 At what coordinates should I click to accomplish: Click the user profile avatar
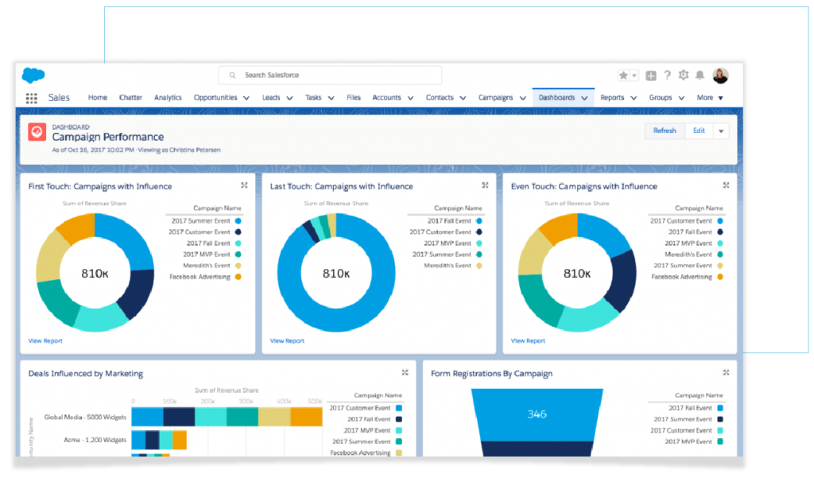click(720, 76)
